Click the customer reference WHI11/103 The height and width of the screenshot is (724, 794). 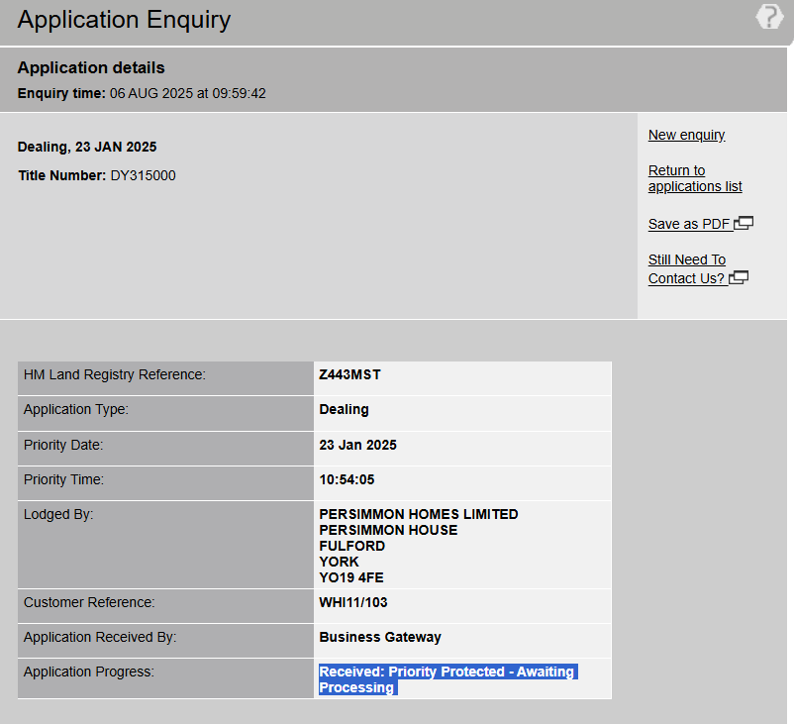[352, 602]
